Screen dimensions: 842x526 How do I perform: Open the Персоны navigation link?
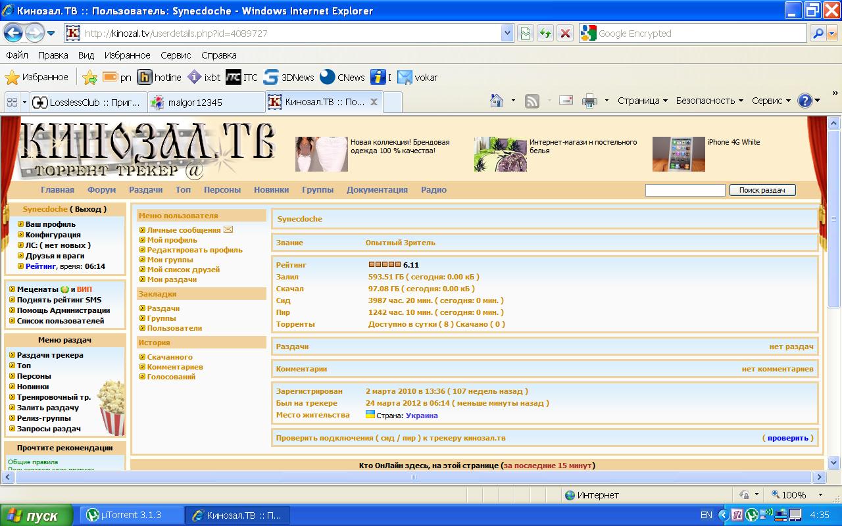[x=222, y=189]
